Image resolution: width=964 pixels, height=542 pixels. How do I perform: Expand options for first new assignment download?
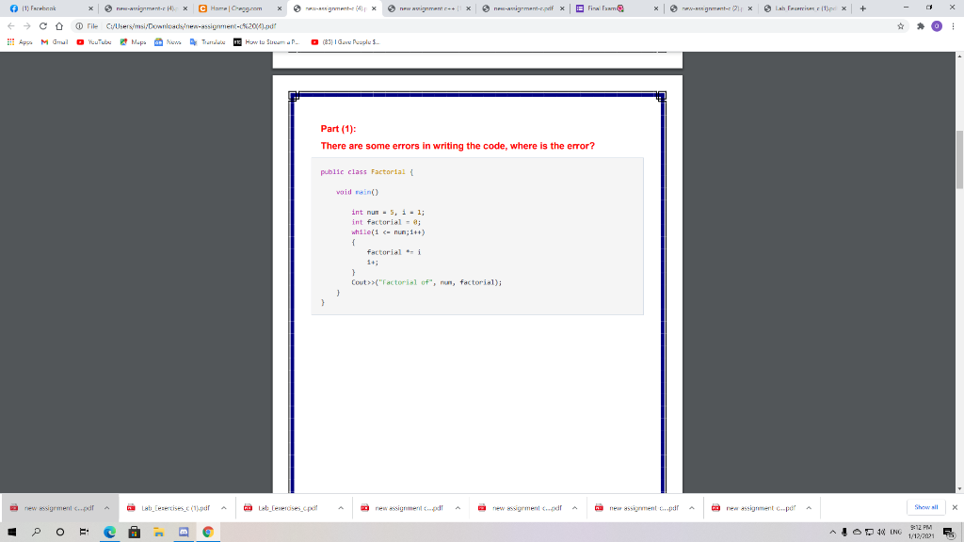pyautogui.click(x=107, y=507)
